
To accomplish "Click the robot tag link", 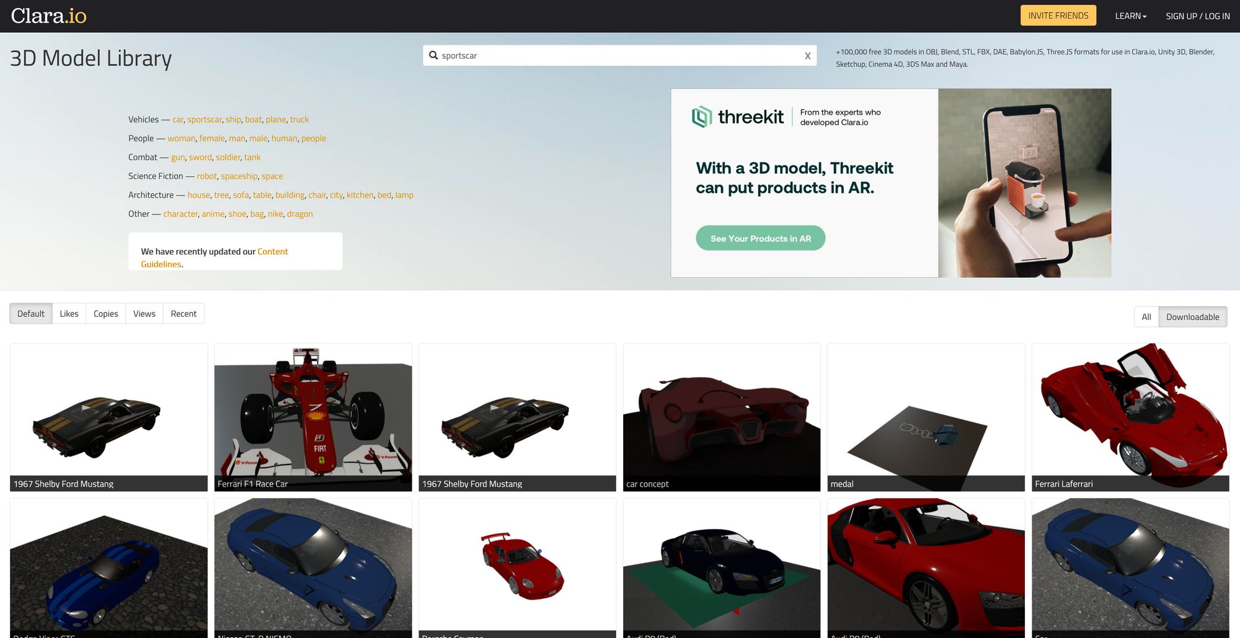I will coord(207,176).
